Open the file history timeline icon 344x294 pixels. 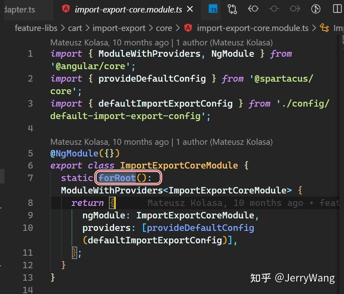[x=316, y=9]
